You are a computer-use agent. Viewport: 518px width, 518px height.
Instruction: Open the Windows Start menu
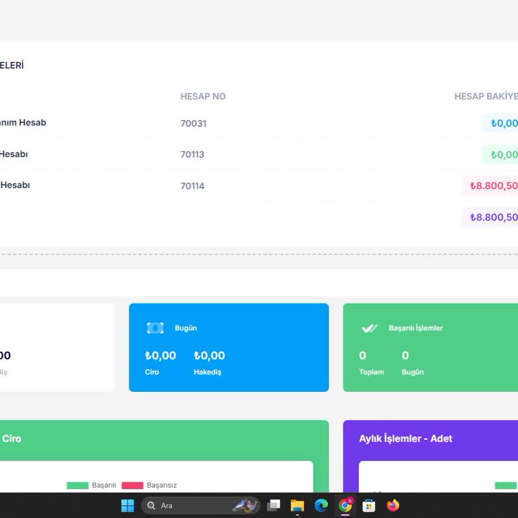click(127, 505)
